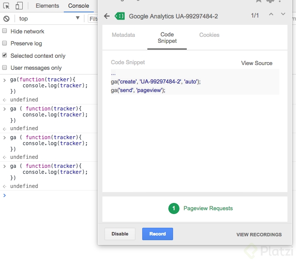Click the down chevron next to 1/1
Screen dimensions: 296x262
click(283, 14)
